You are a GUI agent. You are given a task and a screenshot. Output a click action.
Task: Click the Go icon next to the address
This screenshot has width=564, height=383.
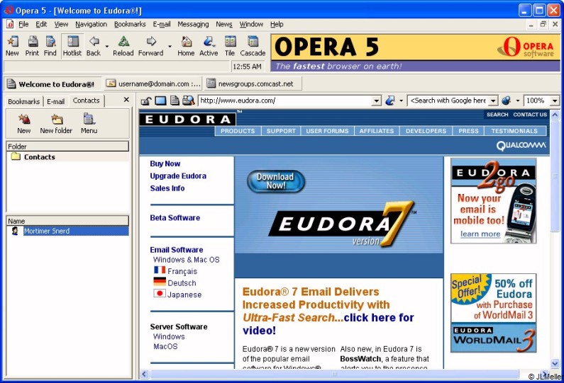[x=390, y=101]
